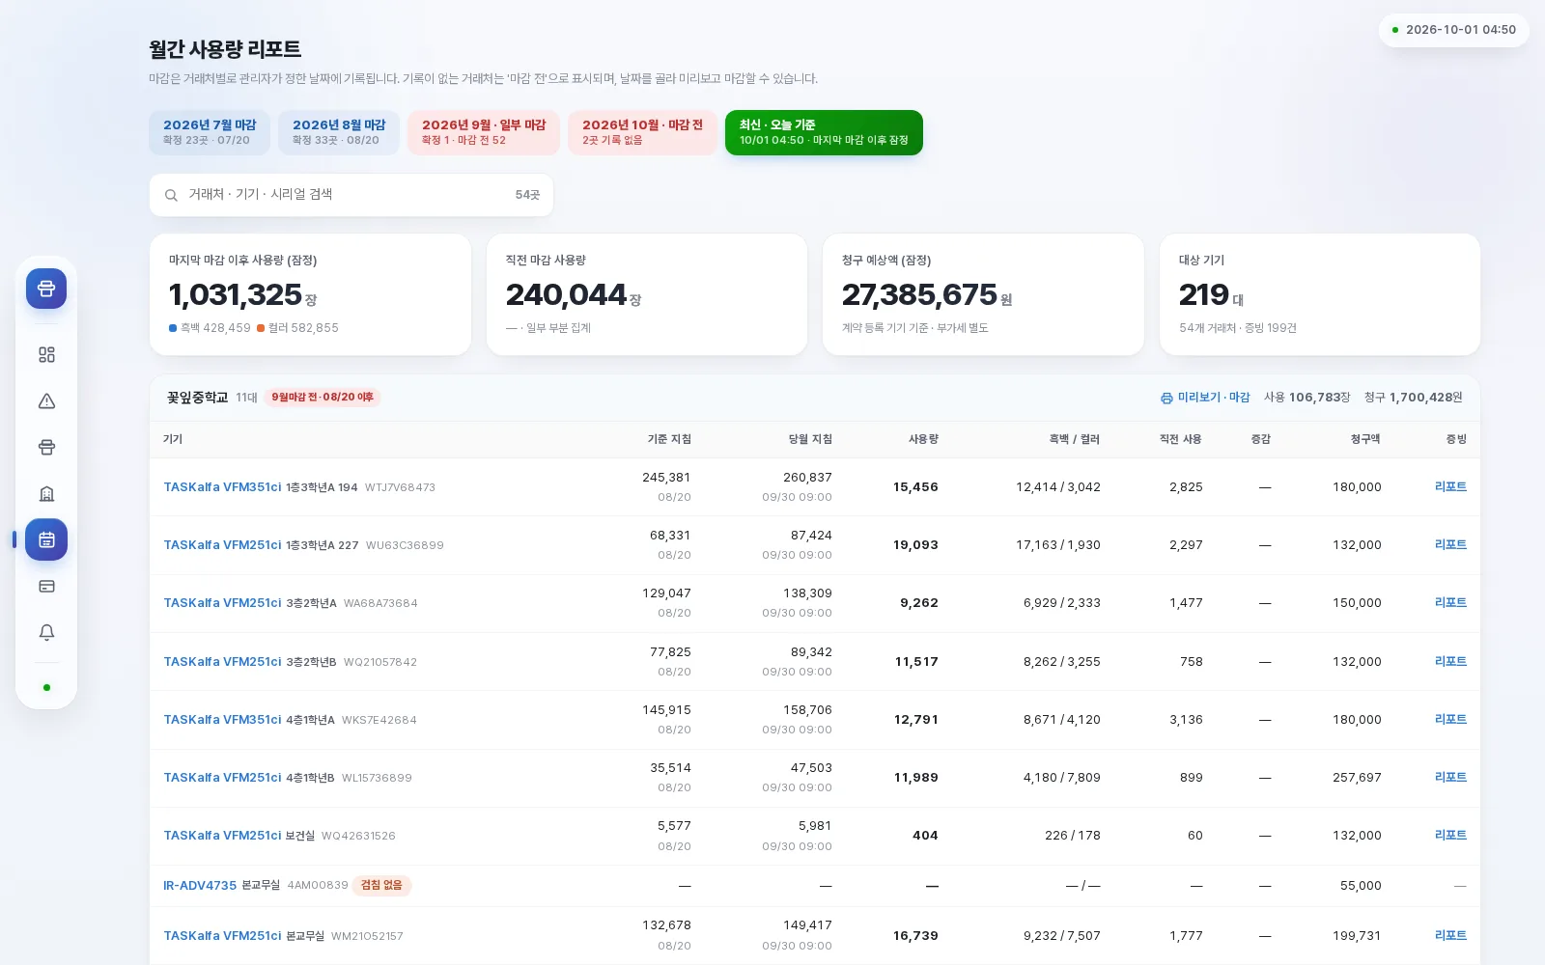Screen dimensions: 1545x965
Task: Select the 2026년 9월 · 일부 마감 tab
Action: point(484,132)
